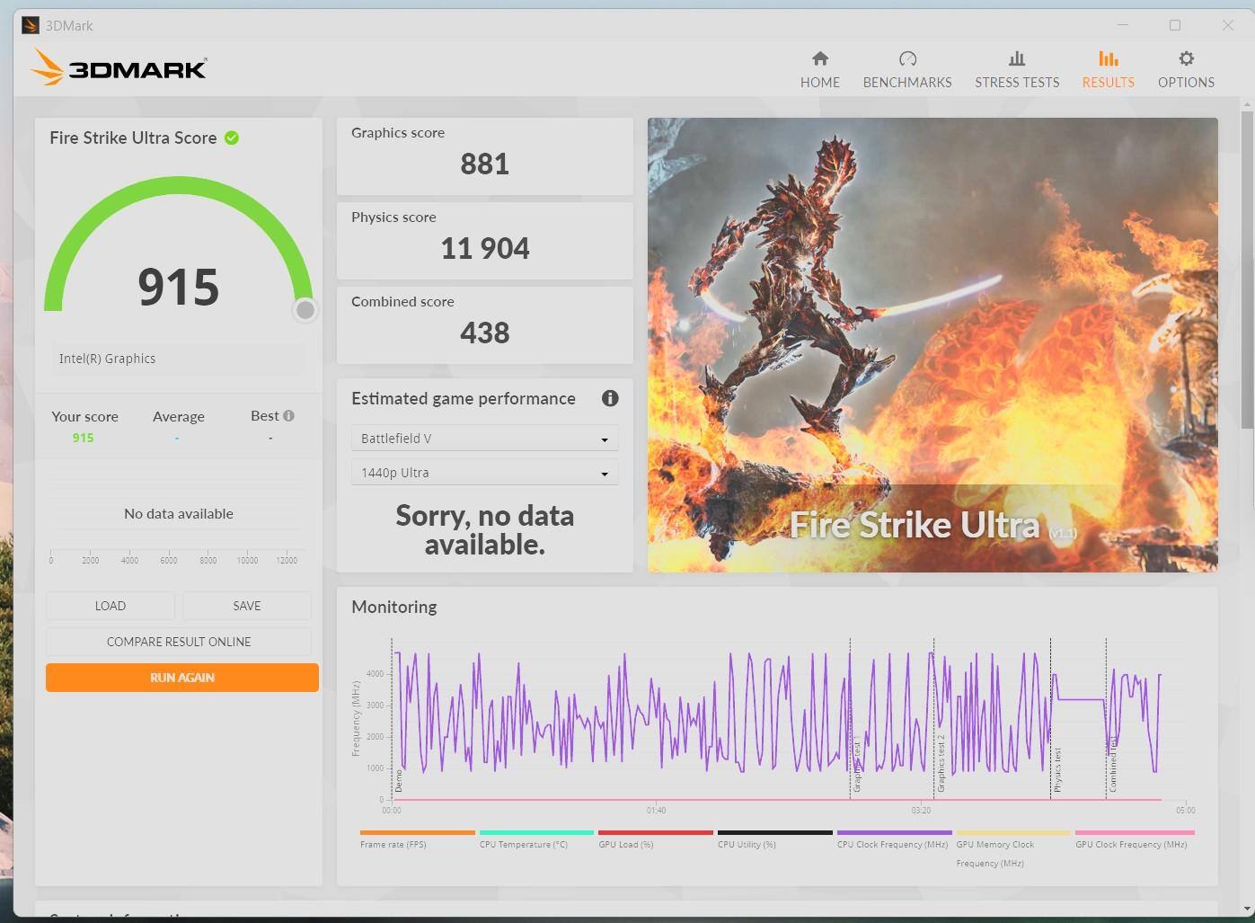The image size is (1255, 923).
Task: Click Compare Result Online button
Action: click(179, 642)
